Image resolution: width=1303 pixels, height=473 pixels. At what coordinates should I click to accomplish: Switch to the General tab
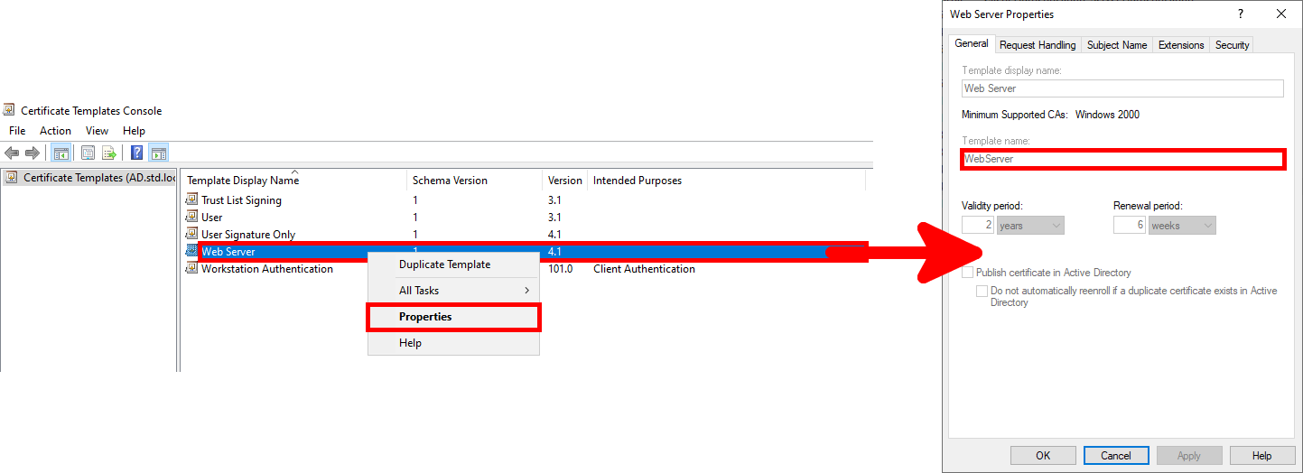coord(972,43)
